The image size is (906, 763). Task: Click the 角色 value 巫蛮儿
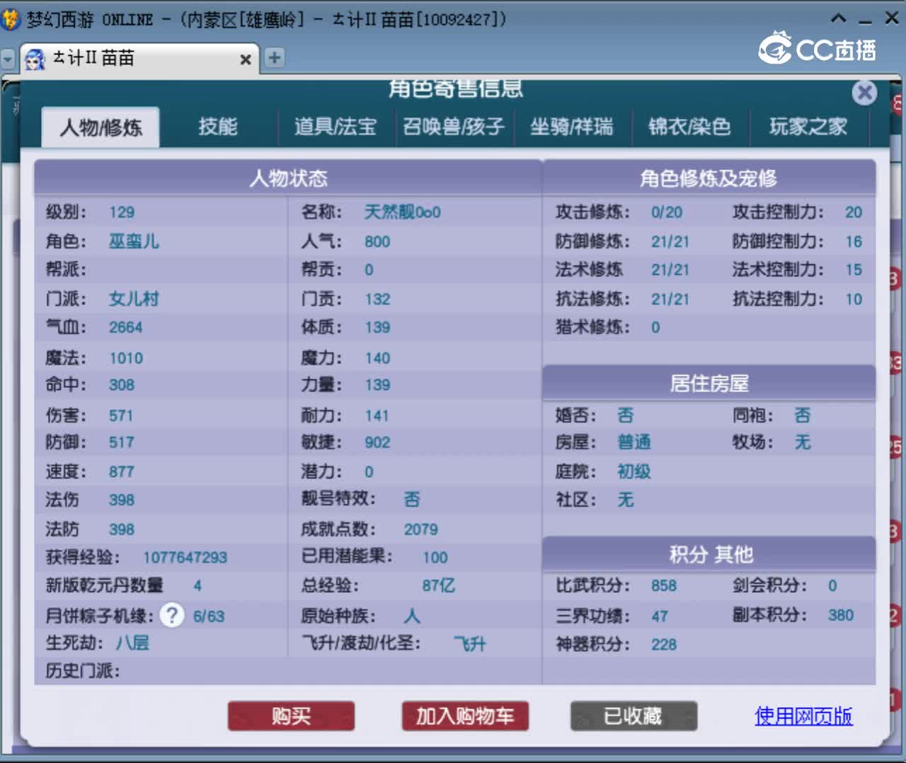click(x=134, y=241)
